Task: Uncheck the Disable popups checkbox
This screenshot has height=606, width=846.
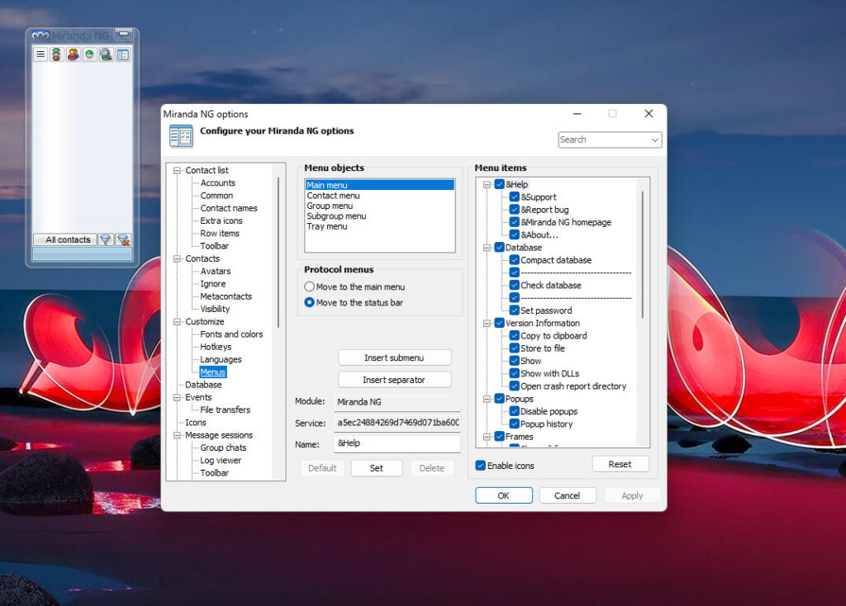Action: click(515, 411)
